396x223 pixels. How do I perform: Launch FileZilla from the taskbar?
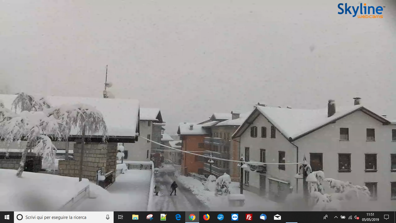tap(249, 217)
